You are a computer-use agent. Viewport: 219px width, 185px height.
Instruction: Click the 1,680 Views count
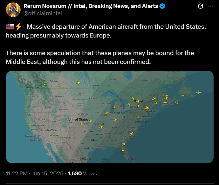(x=82, y=174)
